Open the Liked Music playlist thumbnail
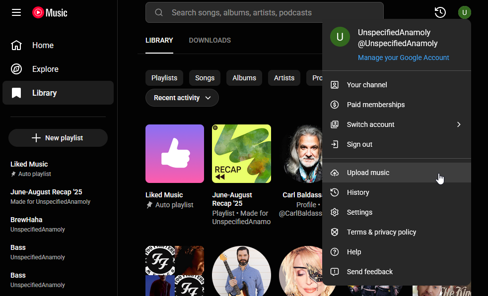This screenshot has width=488, height=296. pyautogui.click(x=174, y=154)
